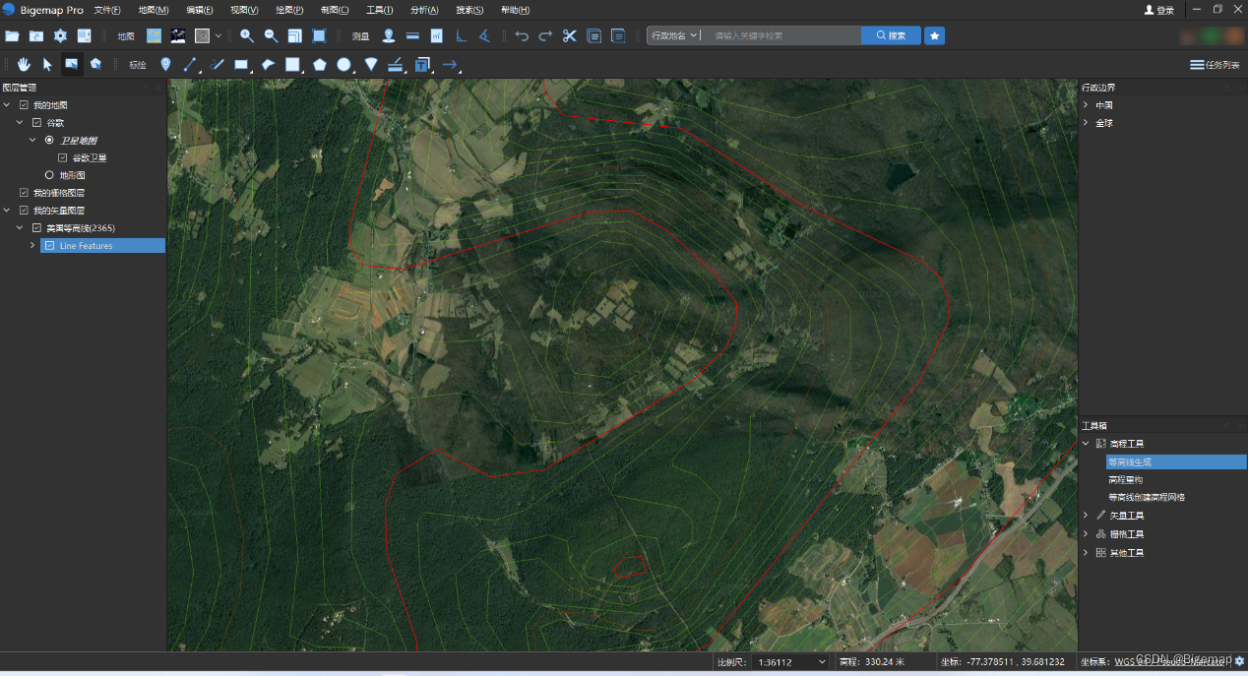Click the blue 搜索 search button

coord(891,35)
